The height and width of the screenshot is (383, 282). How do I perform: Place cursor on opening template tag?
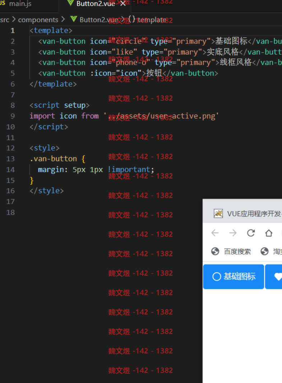tap(51, 31)
